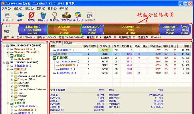Select RECYCLED folder in tree
The image size is (194, 114).
(23, 83)
